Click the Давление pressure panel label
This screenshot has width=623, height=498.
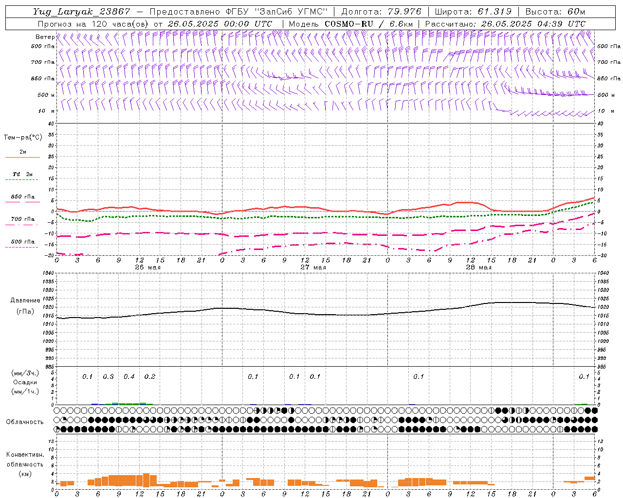click(25, 301)
